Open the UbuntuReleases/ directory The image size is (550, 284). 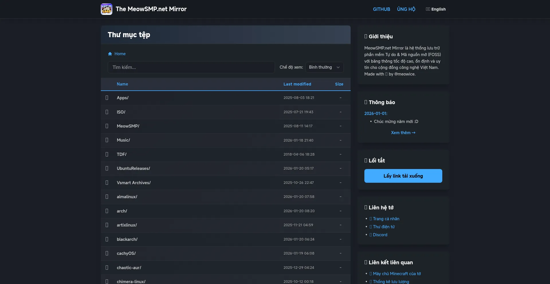click(x=133, y=168)
